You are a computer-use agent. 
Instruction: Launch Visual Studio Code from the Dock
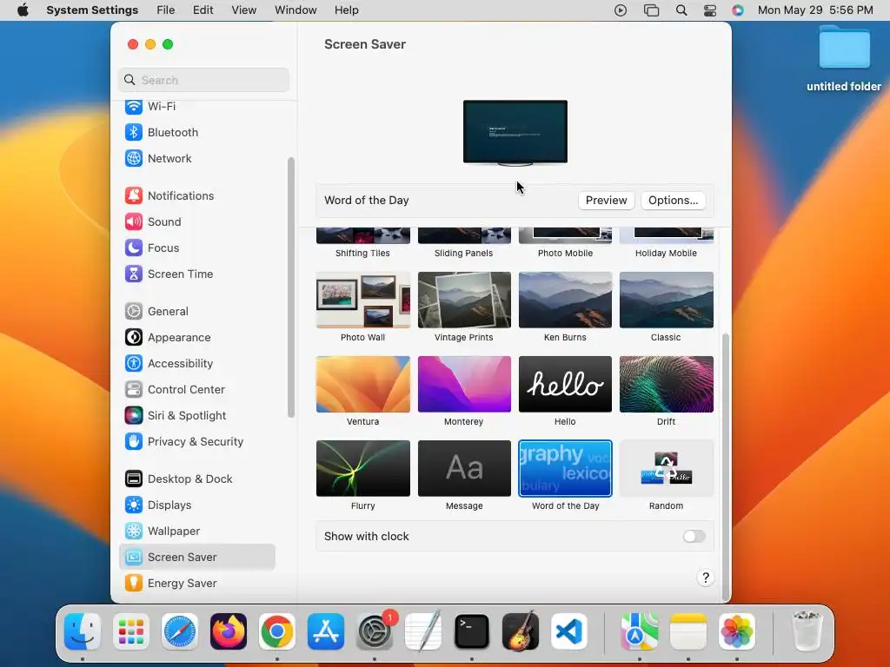tap(569, 631)
